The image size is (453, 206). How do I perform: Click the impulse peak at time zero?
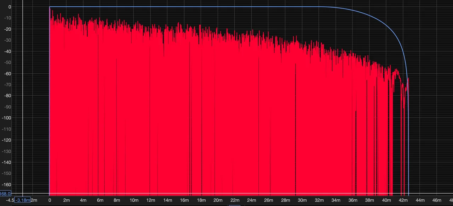[50, 8]
